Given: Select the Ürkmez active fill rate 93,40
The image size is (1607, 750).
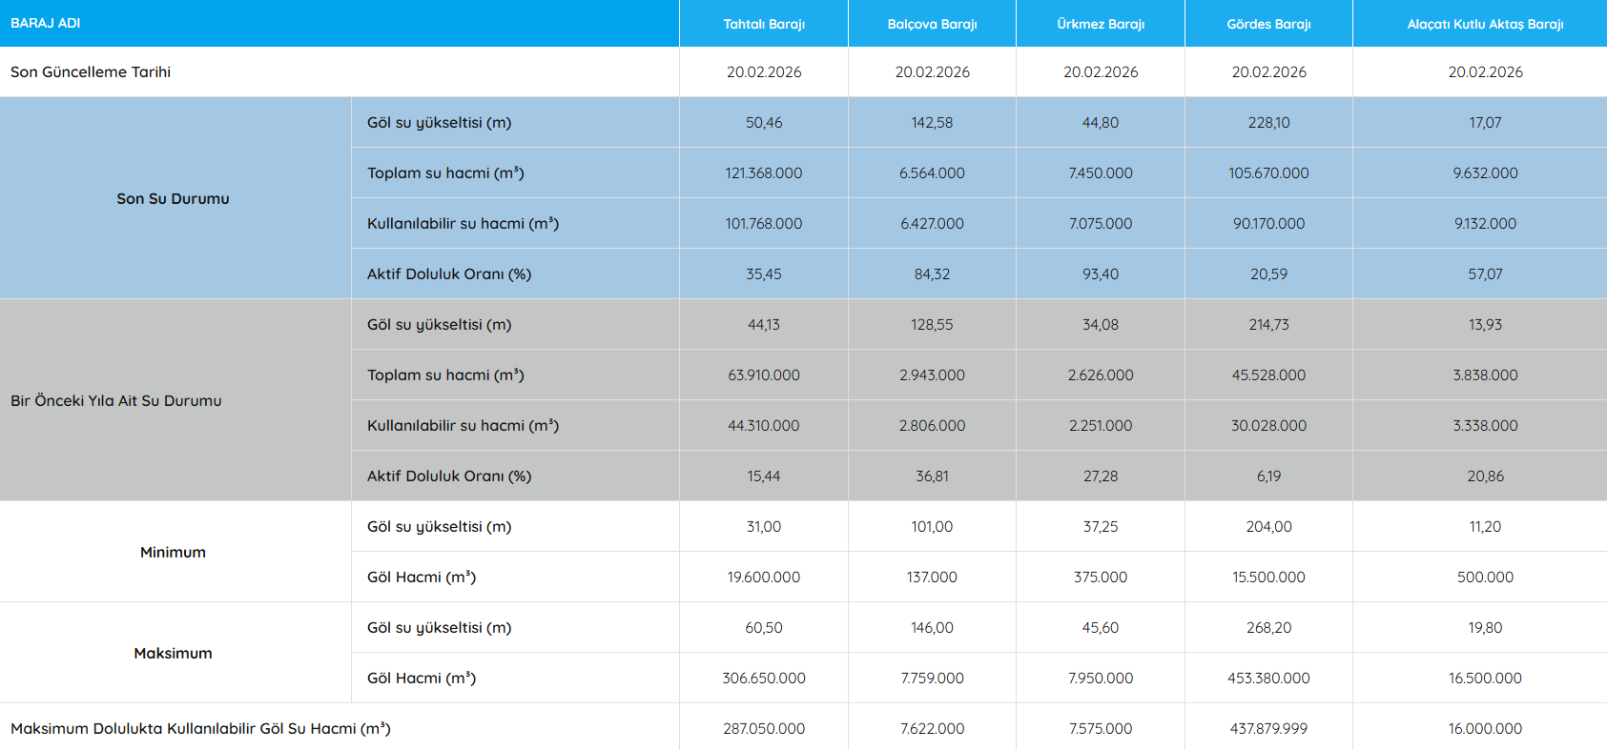Looking at the screenshot, I should coord(1101,274).
